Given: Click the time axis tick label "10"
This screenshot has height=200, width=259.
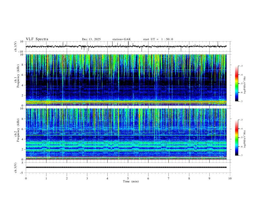Looking at the screenshot, I should (x=230, y=178).
